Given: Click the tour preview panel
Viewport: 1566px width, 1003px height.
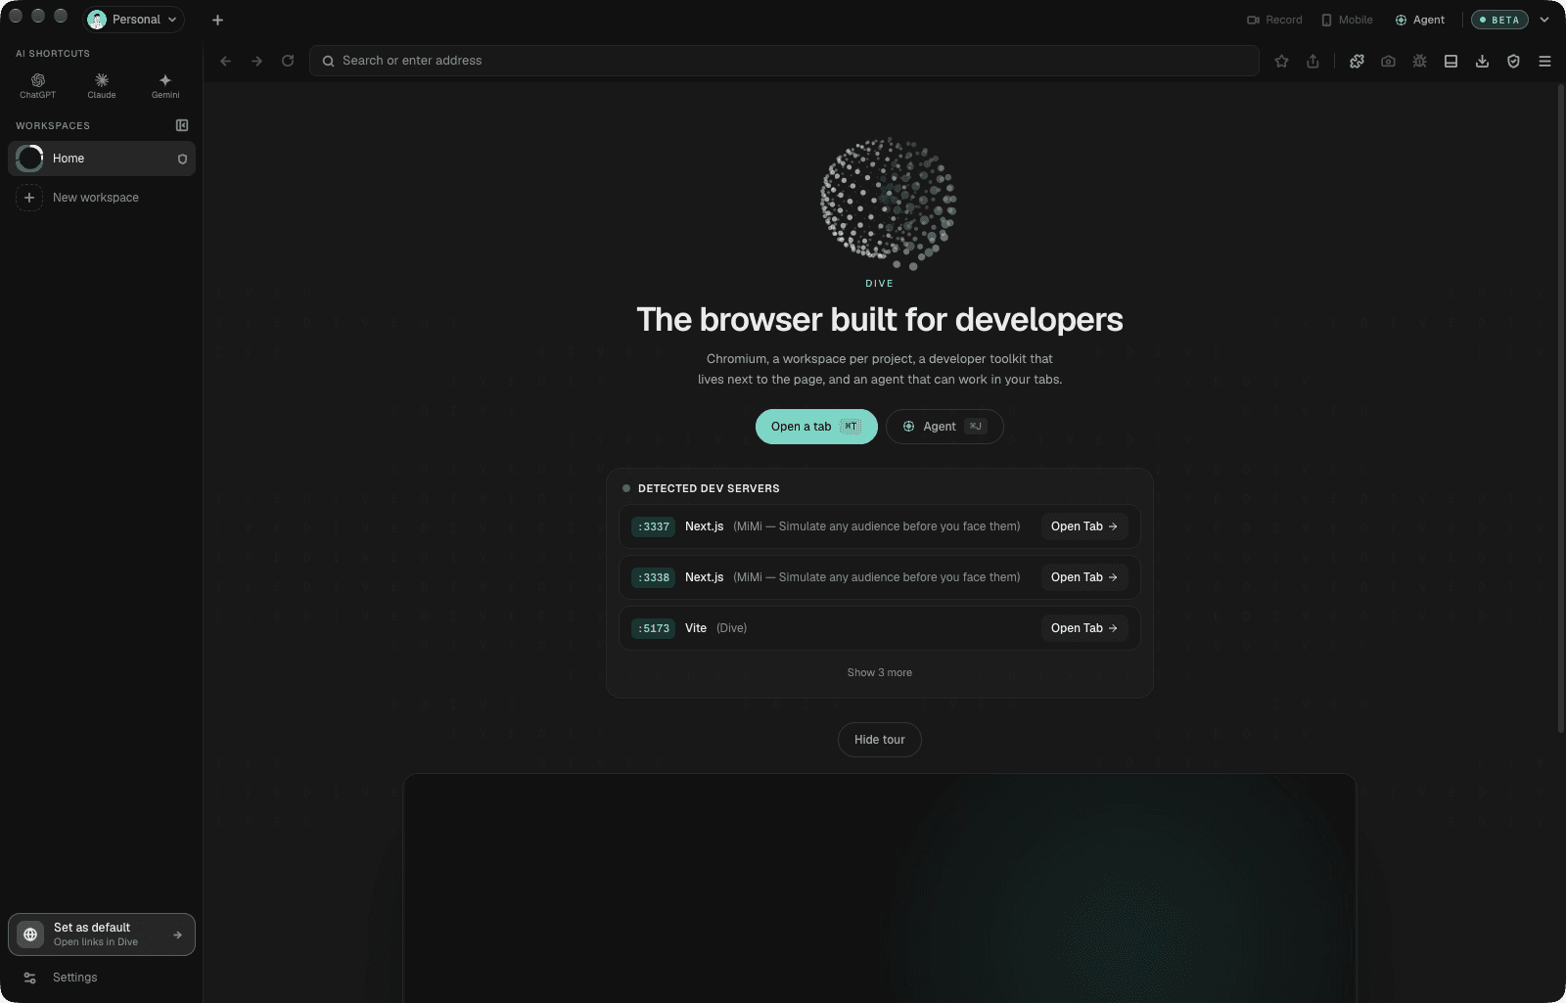Looking at the screenshot, I should pos(880,888).
